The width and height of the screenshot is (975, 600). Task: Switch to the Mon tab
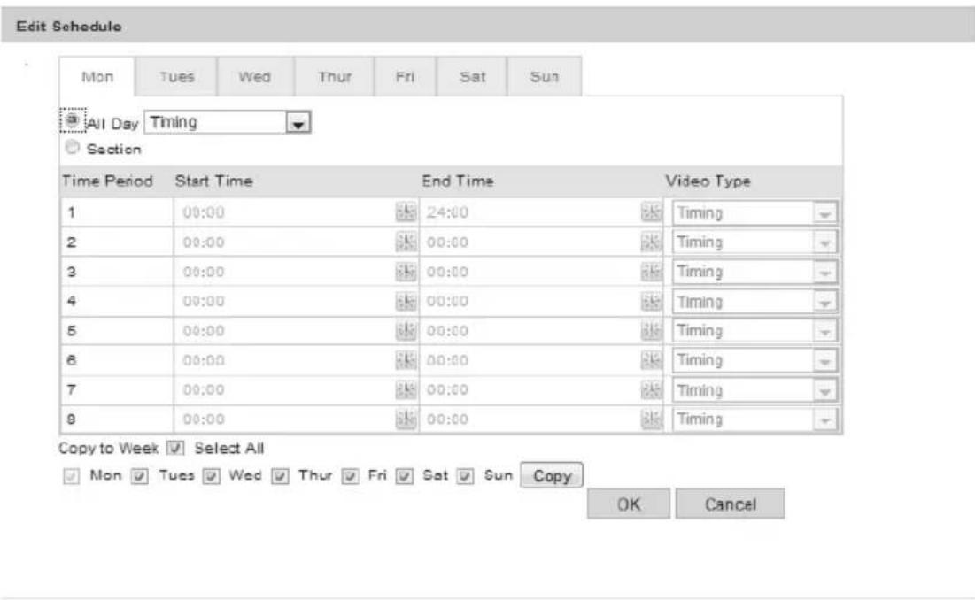coord(97,77)
